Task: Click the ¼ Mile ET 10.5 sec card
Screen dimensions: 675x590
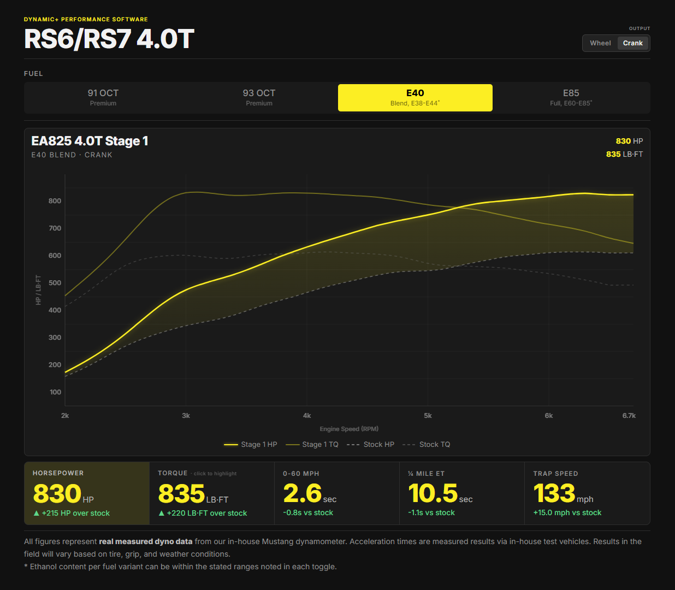Action: 462,493
